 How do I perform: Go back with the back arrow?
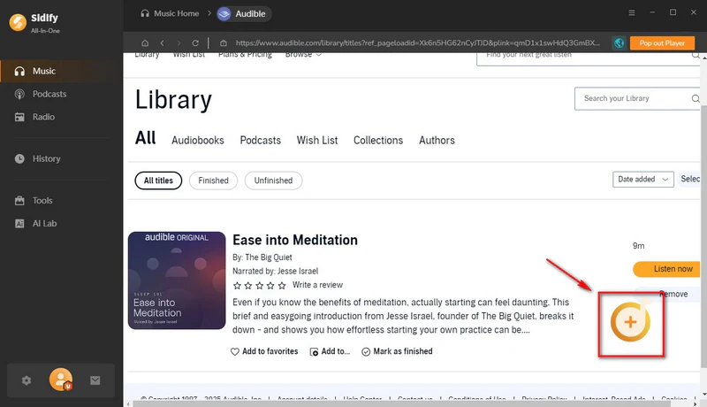click(x=162, y=42)
